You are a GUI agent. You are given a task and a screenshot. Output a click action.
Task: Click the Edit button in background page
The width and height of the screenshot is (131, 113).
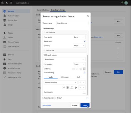[119, 72]
